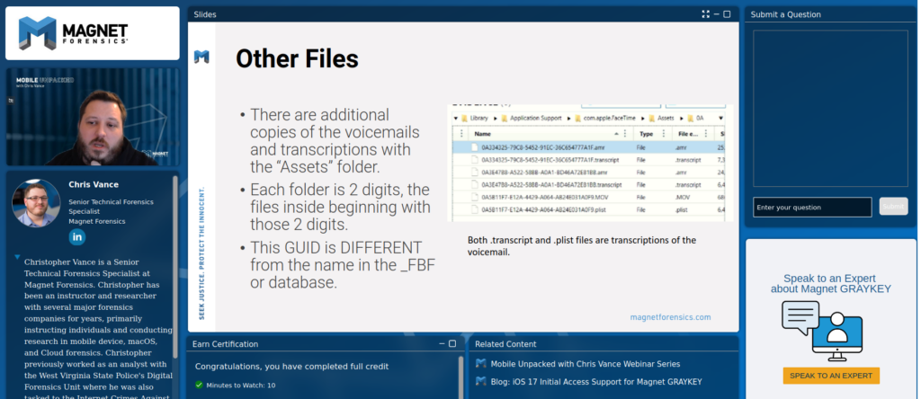Viewport: 921px width, 399px height.
Task: Click the Assets folder icon in breadcrumb
Action: 651,118
